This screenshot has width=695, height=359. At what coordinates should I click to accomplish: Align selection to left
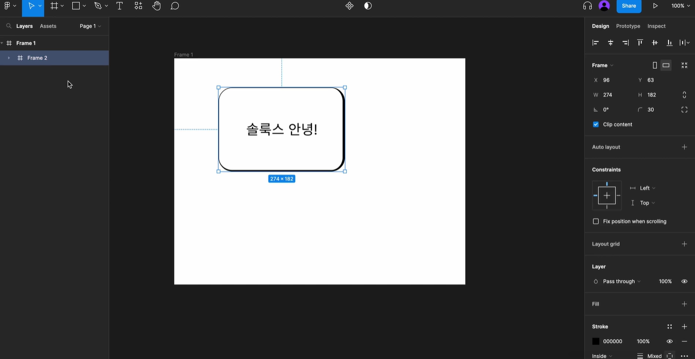(595, 43)
